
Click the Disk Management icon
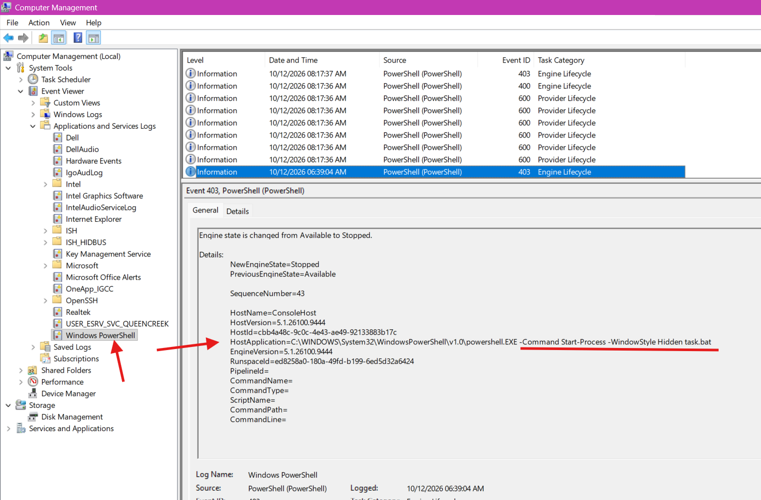(33, 417)
